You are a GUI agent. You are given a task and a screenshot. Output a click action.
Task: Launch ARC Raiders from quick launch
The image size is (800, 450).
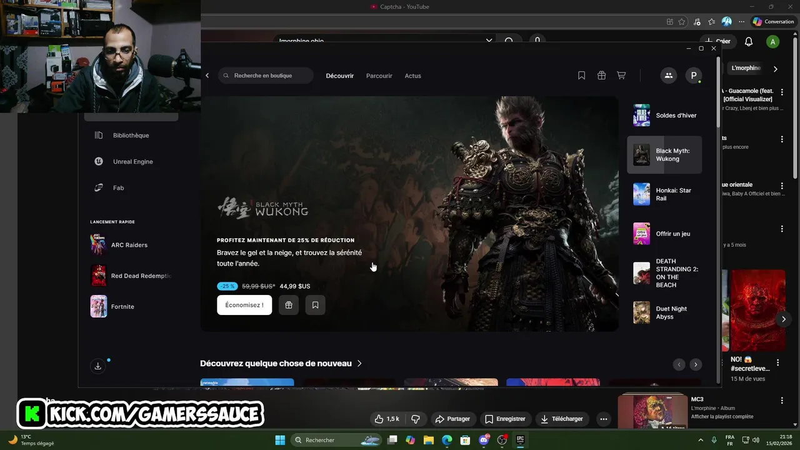(131, 245)
